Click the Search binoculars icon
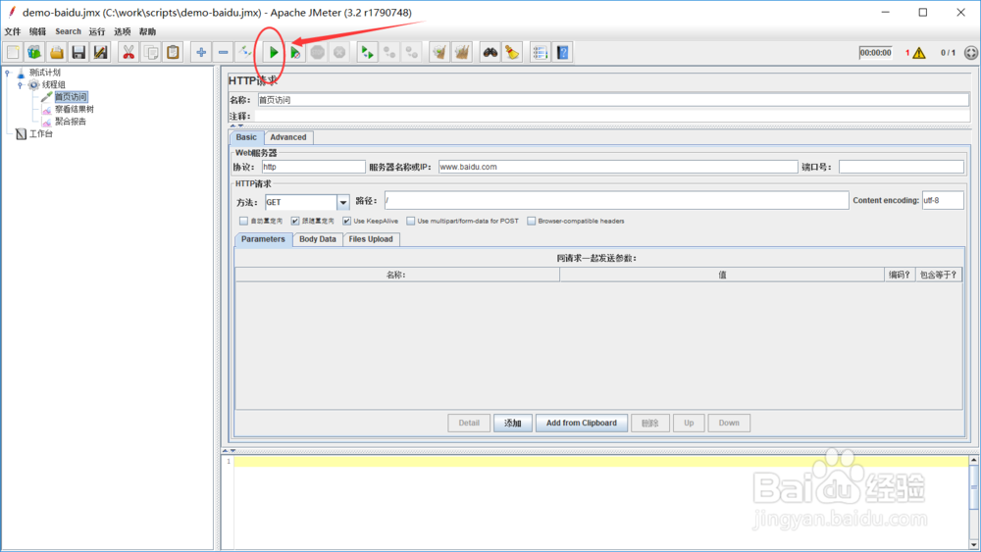The image size is (981, 552). (x=490, y=53)
